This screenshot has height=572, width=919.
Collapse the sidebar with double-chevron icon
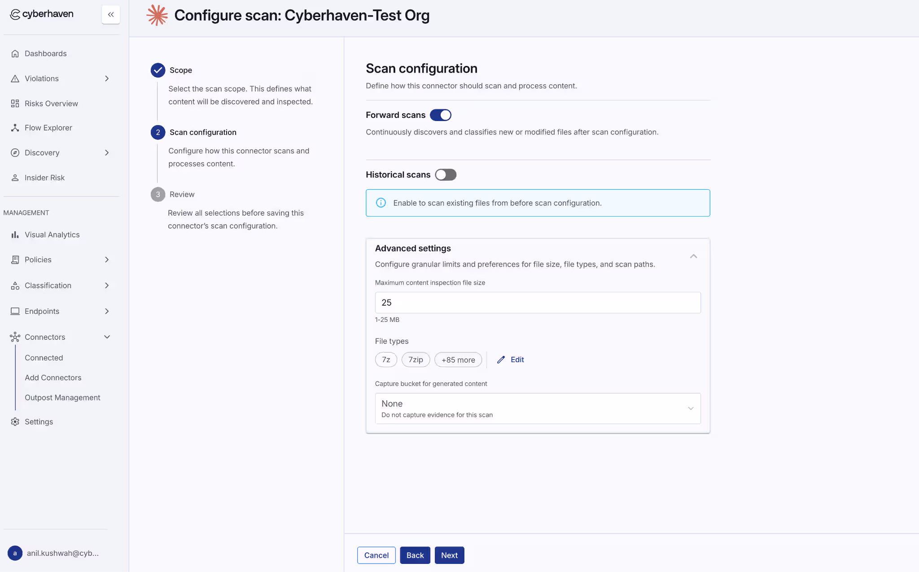(110, 14)
